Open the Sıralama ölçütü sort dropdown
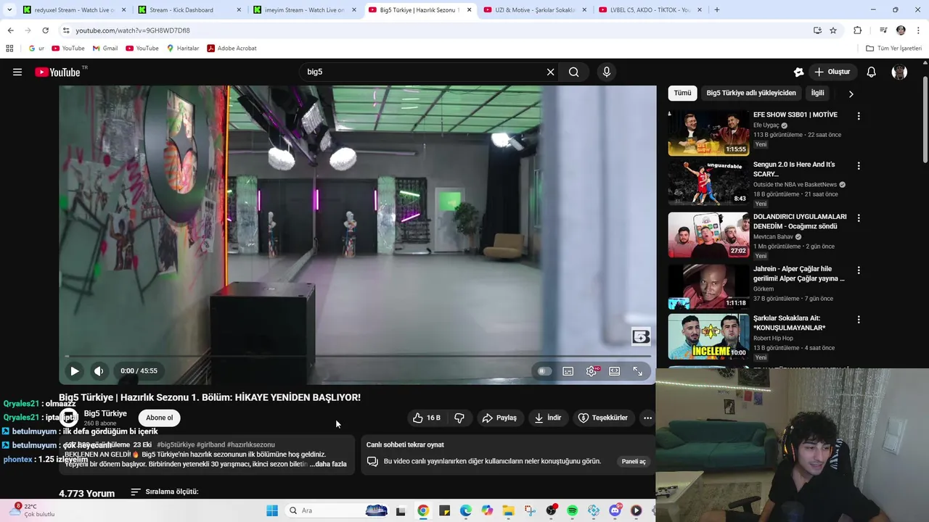929x522 pixels. tap(165, 492)
